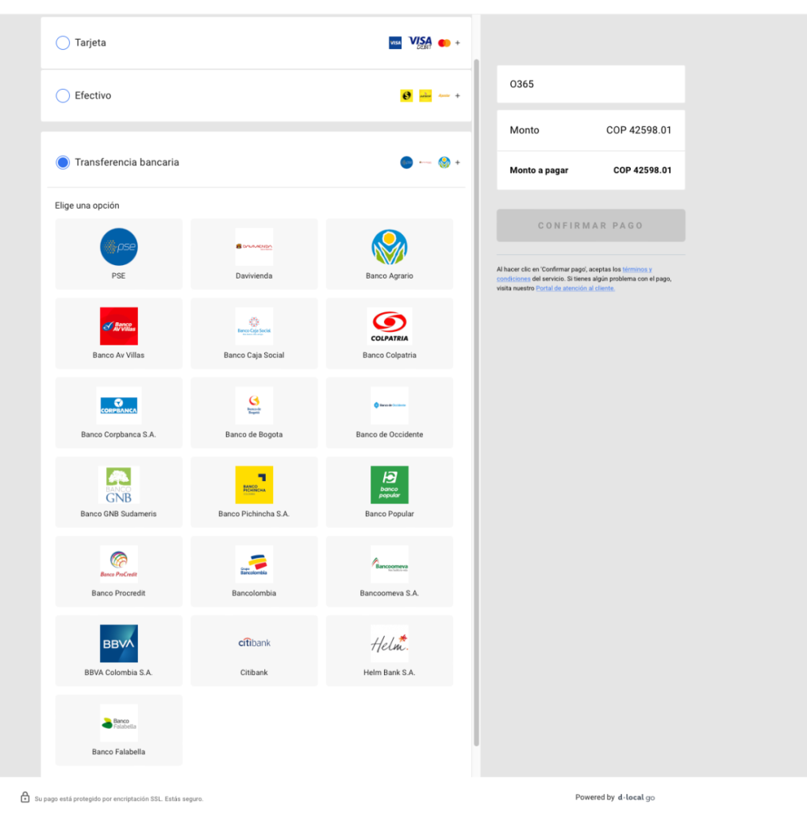Select Banco Popular green logo

click(x=390, y=485)
